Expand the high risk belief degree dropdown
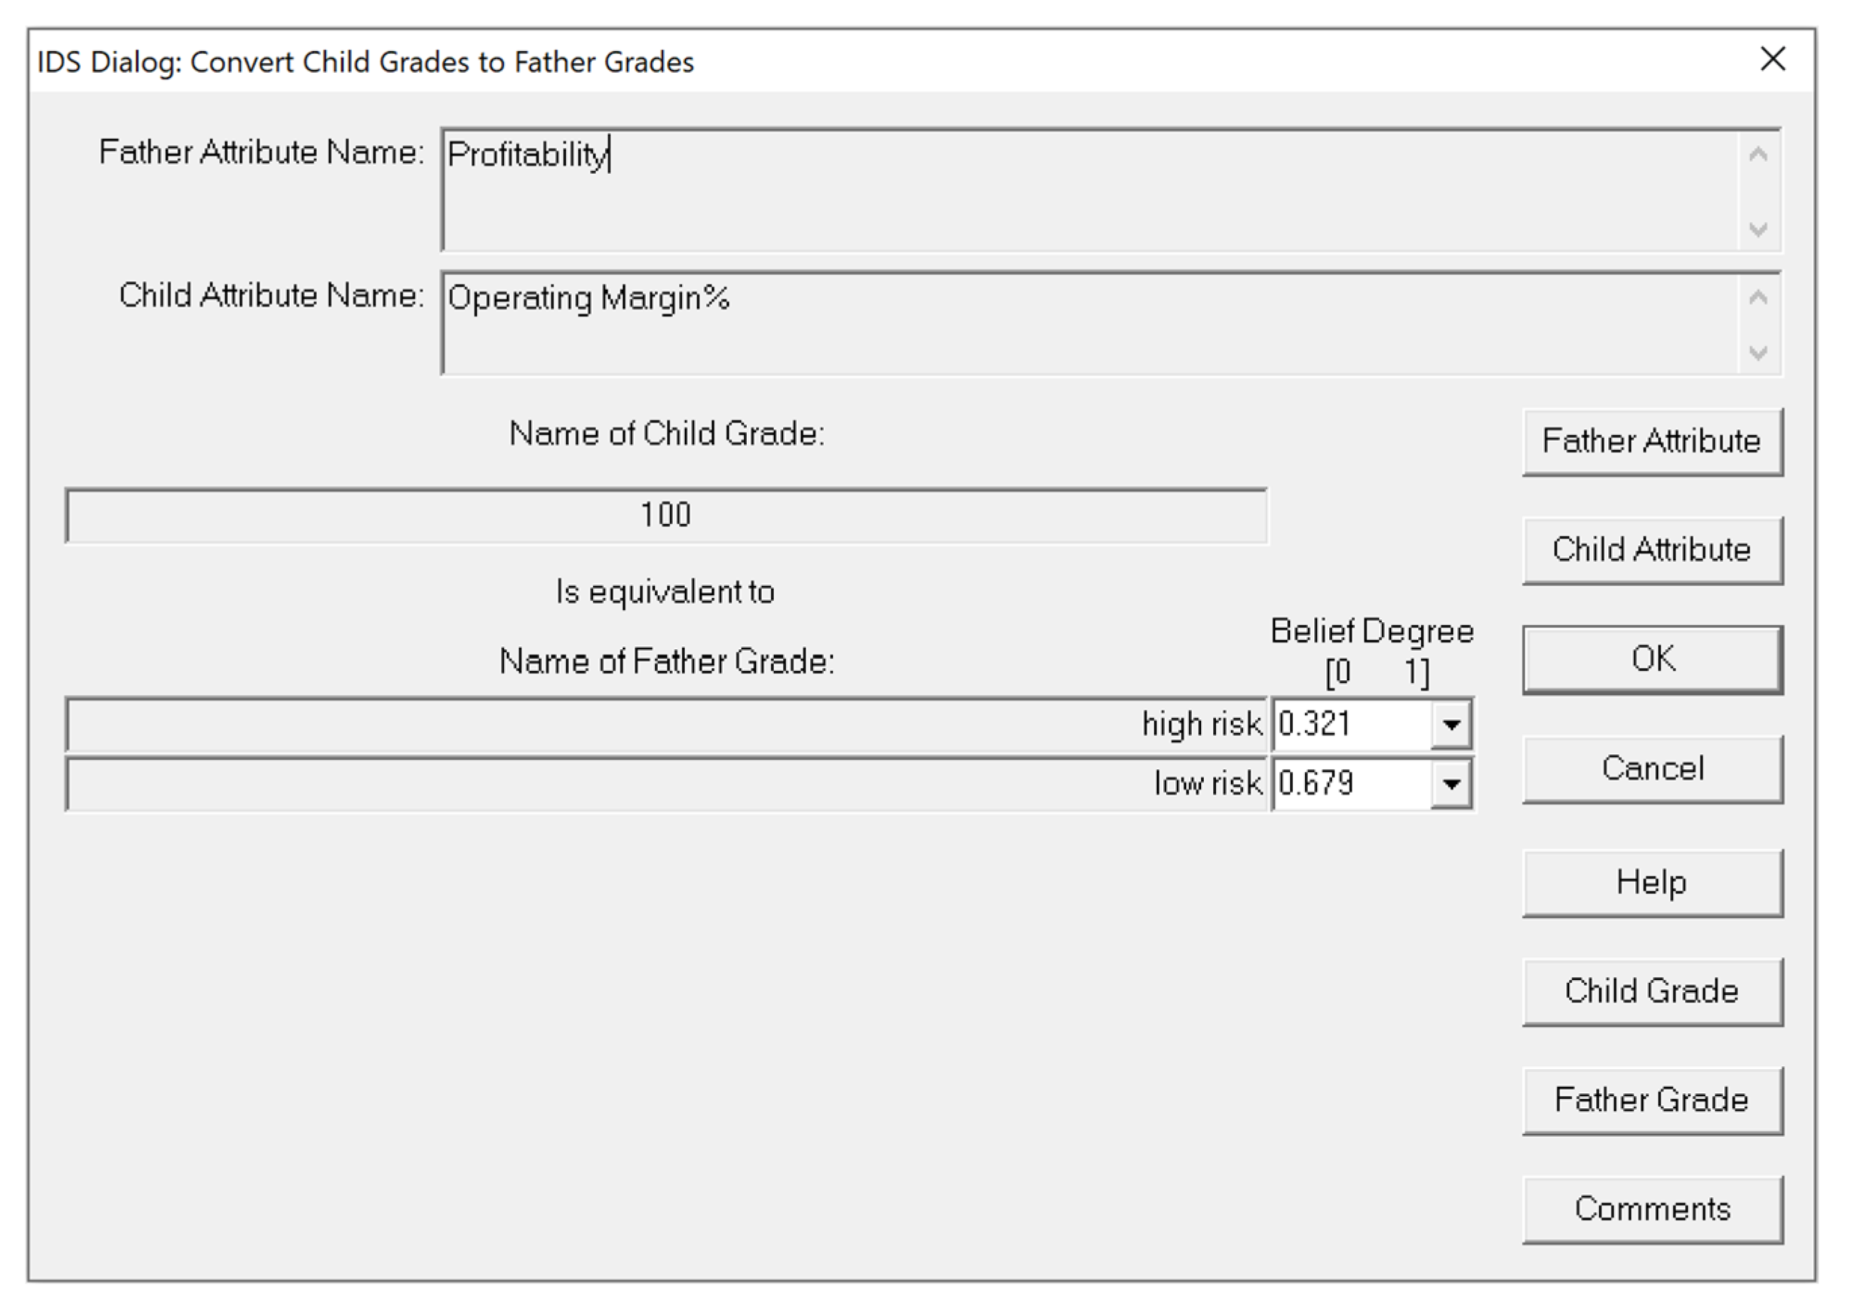This screenshot has width=1861, height=1301. (x=1451, y=724)
